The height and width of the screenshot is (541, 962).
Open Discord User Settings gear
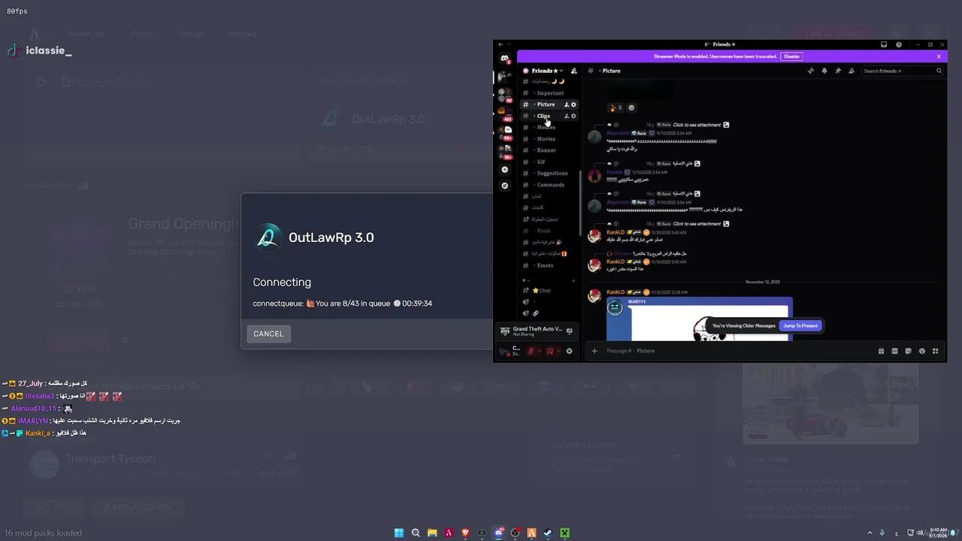[569, 351]
